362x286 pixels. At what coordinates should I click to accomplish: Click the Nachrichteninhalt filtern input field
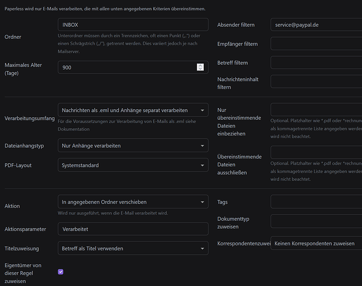click(x=316, y=82)
